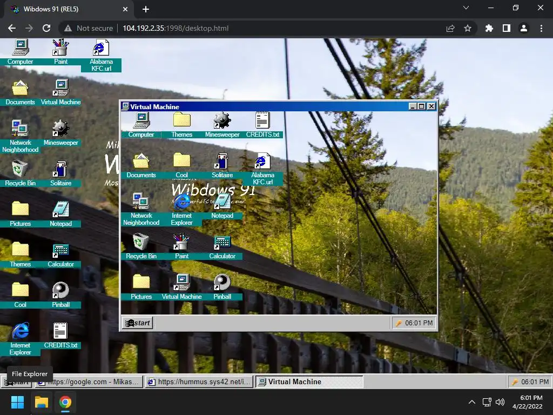Select the Wibdows 91 (REL5) browser tab
The width and height of the screenshot is (553, 415).
tap(69, 9)
